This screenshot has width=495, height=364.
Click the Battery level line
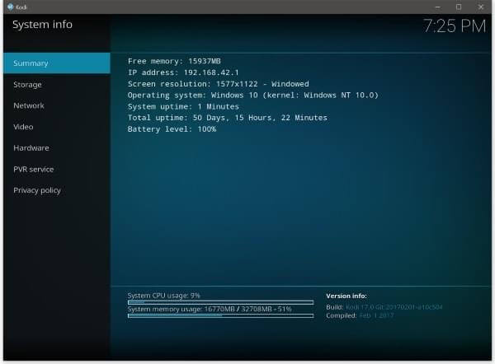(x=172, y=129)
